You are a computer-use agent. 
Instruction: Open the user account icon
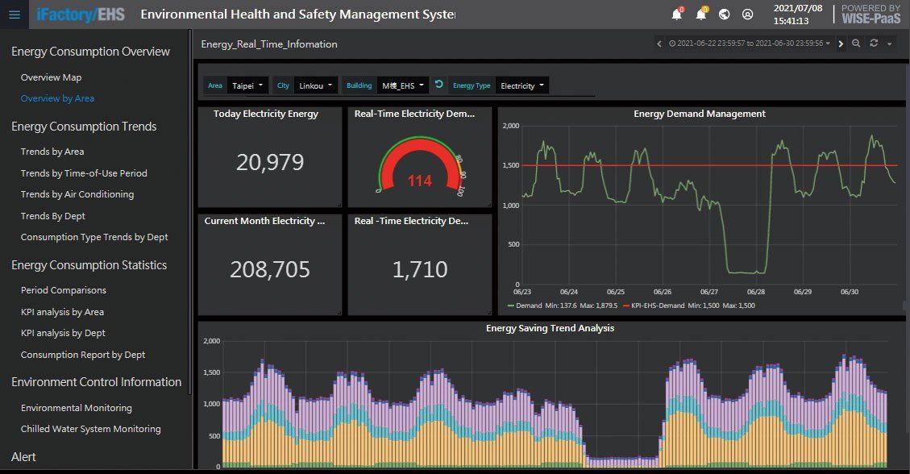click(747, 15)
